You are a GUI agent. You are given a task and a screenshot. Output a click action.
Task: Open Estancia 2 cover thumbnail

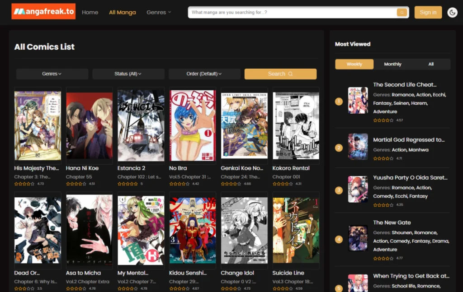point(141,125)
